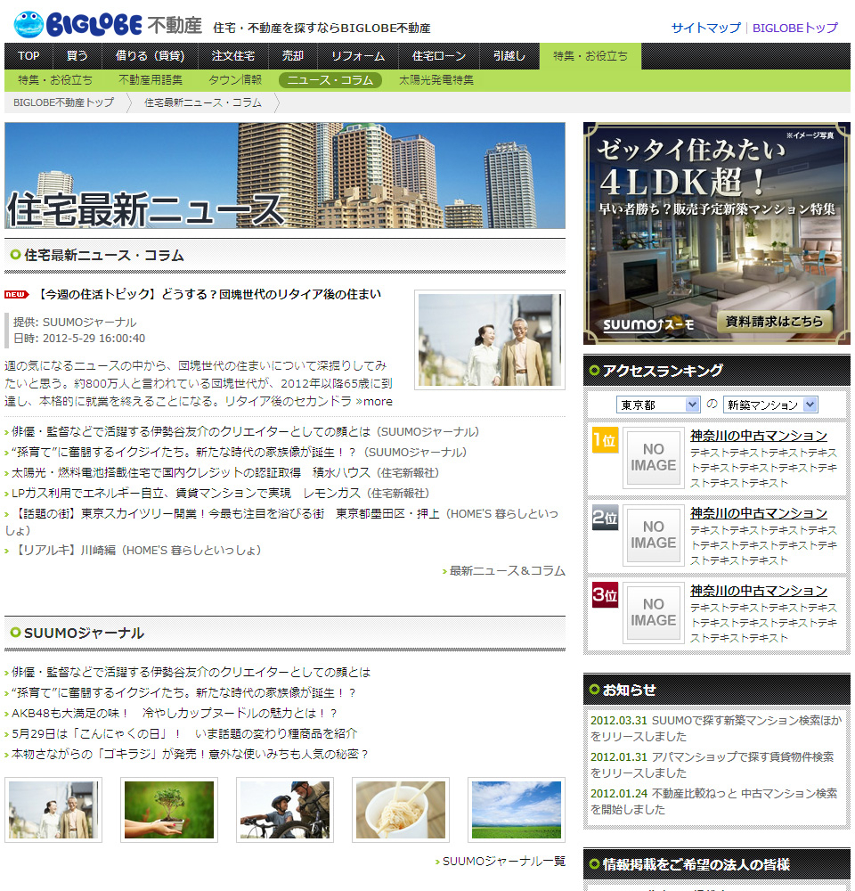Select the 売却 navigation tab

tap(293, 55)
